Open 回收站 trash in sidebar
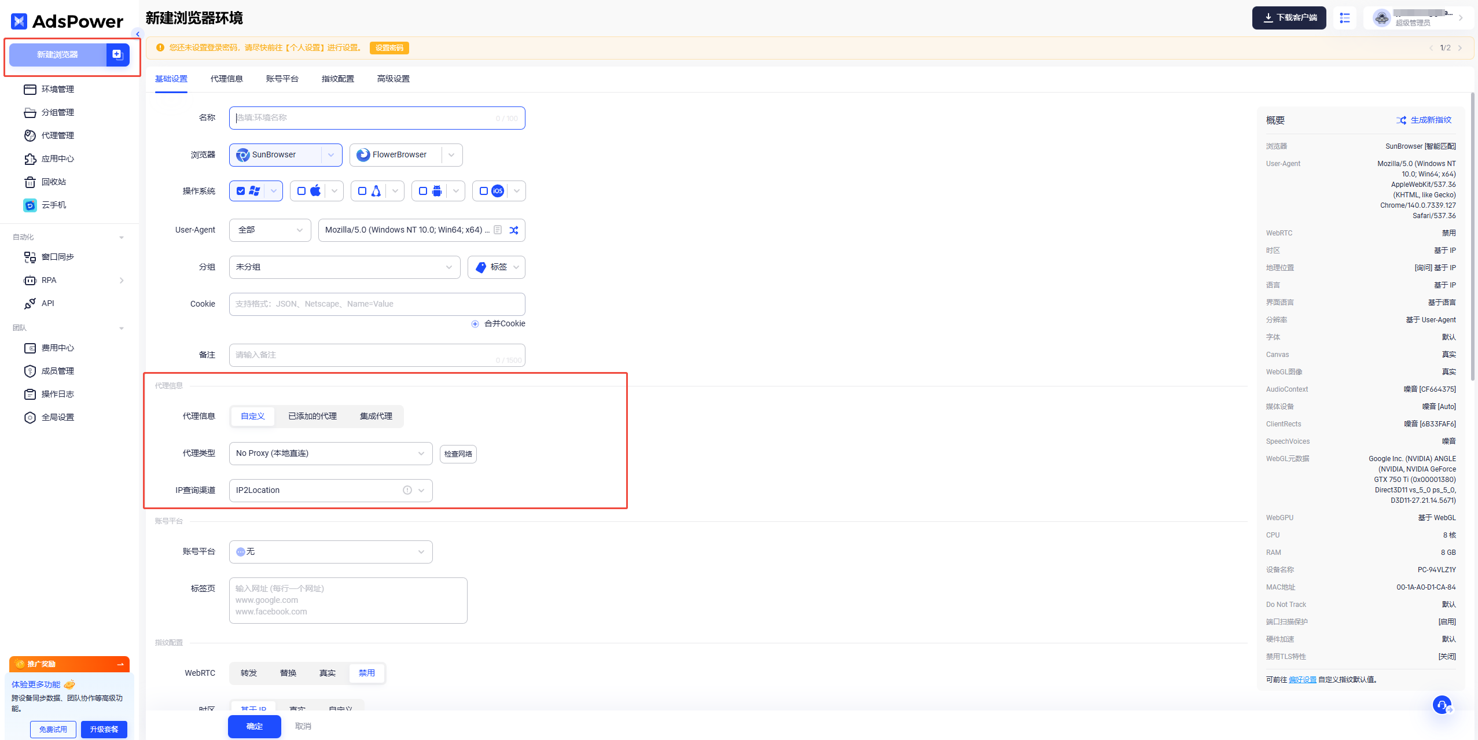 (x=53, y=182)
